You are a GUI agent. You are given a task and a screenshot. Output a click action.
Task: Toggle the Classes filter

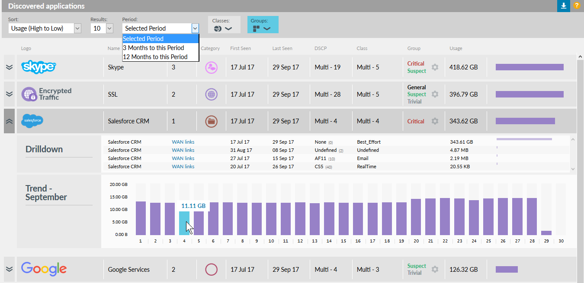coord(223,28)
